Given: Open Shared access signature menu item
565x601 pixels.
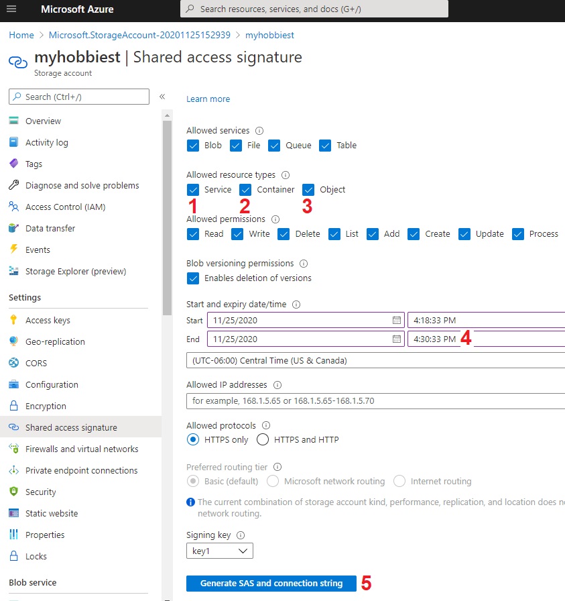Looking at the screenshot, I should pyautogui.click(x=81, y=427).
